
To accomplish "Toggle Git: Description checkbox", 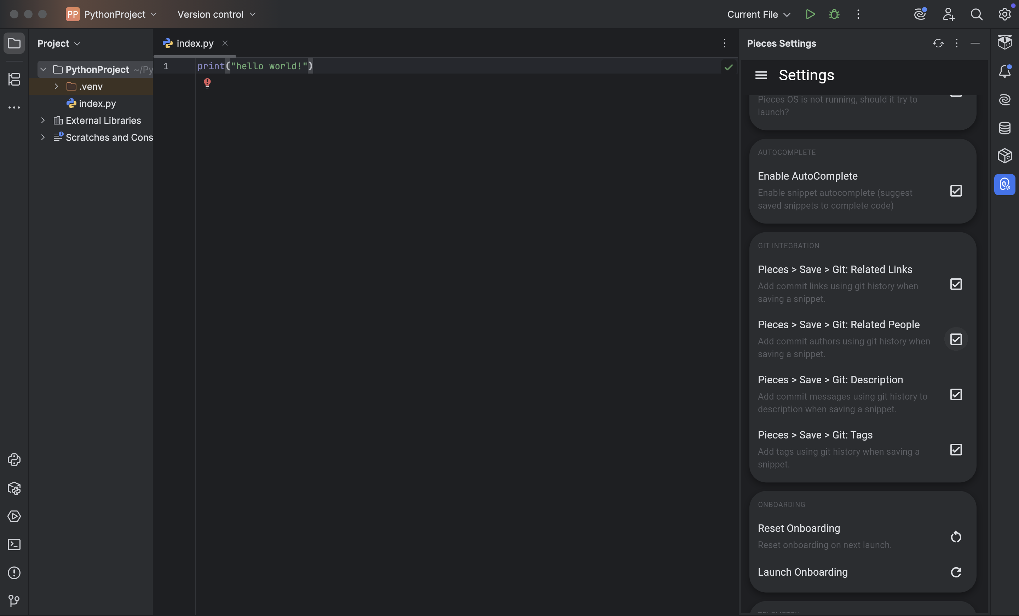I will [x=956, y=394].
